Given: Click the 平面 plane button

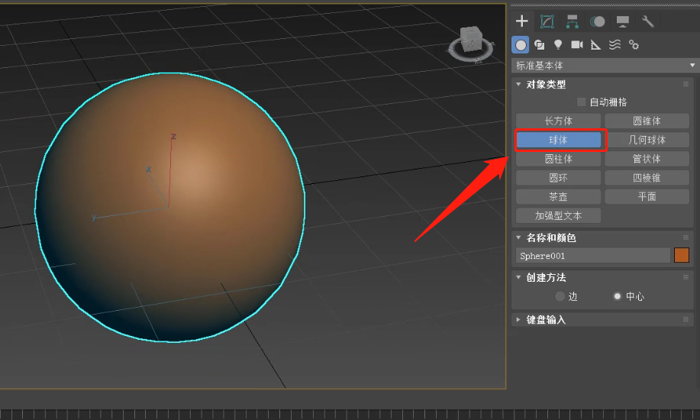Looking at the screenshot, I should [x=647, y=196].
